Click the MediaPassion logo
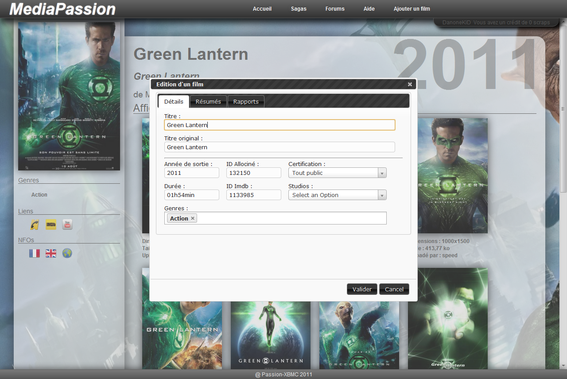 tap(62, 9)
